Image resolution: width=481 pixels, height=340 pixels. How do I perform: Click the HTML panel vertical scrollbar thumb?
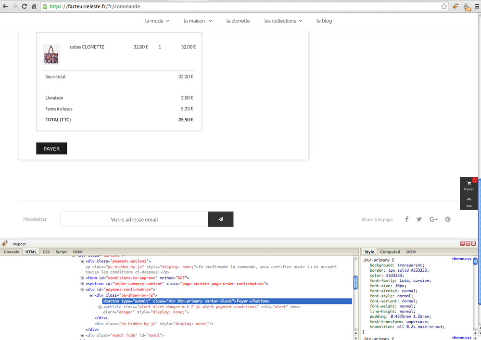(x=355, y=282)
